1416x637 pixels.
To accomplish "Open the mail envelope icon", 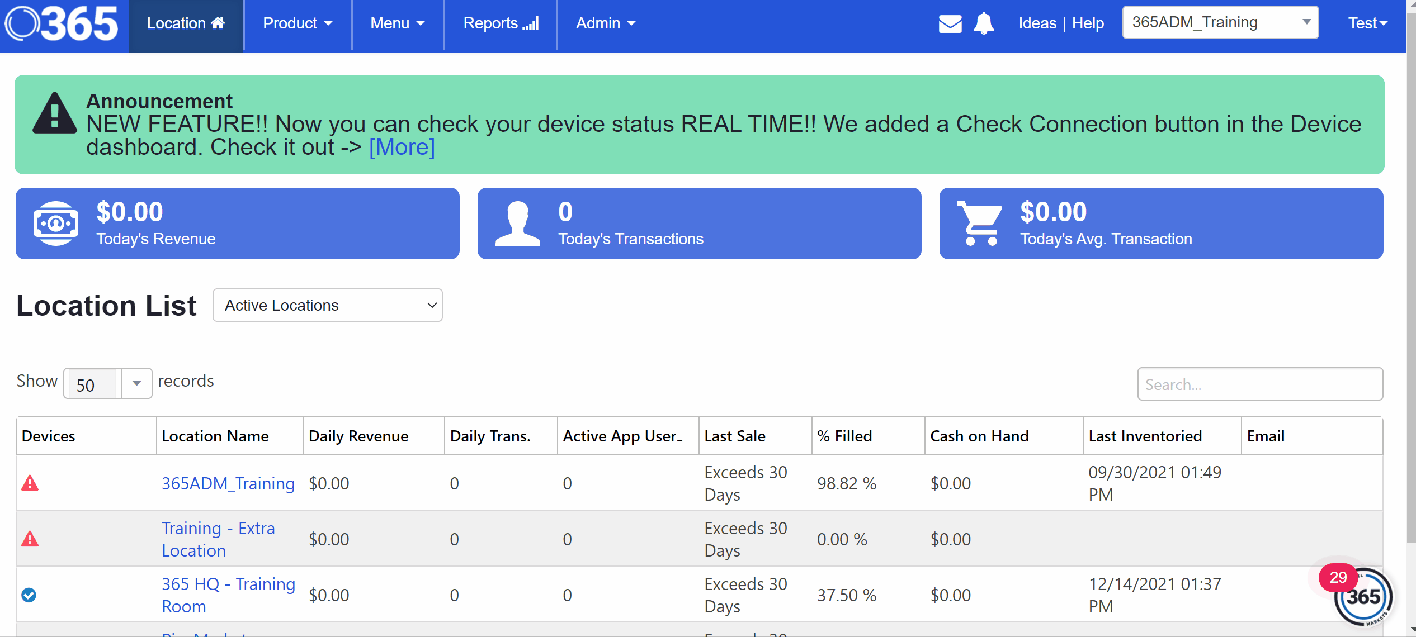I will (950, 24).
